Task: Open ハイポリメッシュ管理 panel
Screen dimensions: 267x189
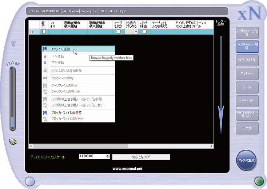Action: click(247, 33)
